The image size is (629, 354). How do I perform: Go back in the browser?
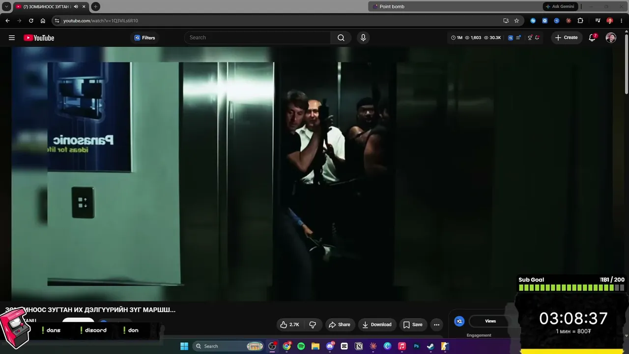(7, 21)
